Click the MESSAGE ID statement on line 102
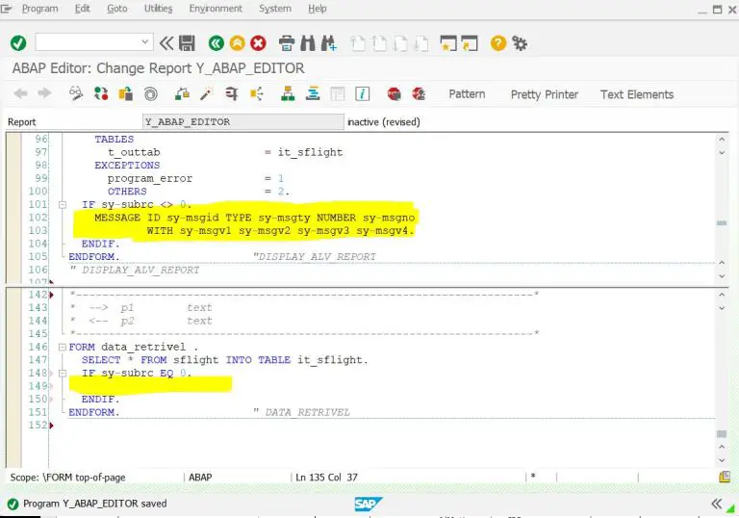The height and width of the screenshot is (518, 739). point(254,218)
